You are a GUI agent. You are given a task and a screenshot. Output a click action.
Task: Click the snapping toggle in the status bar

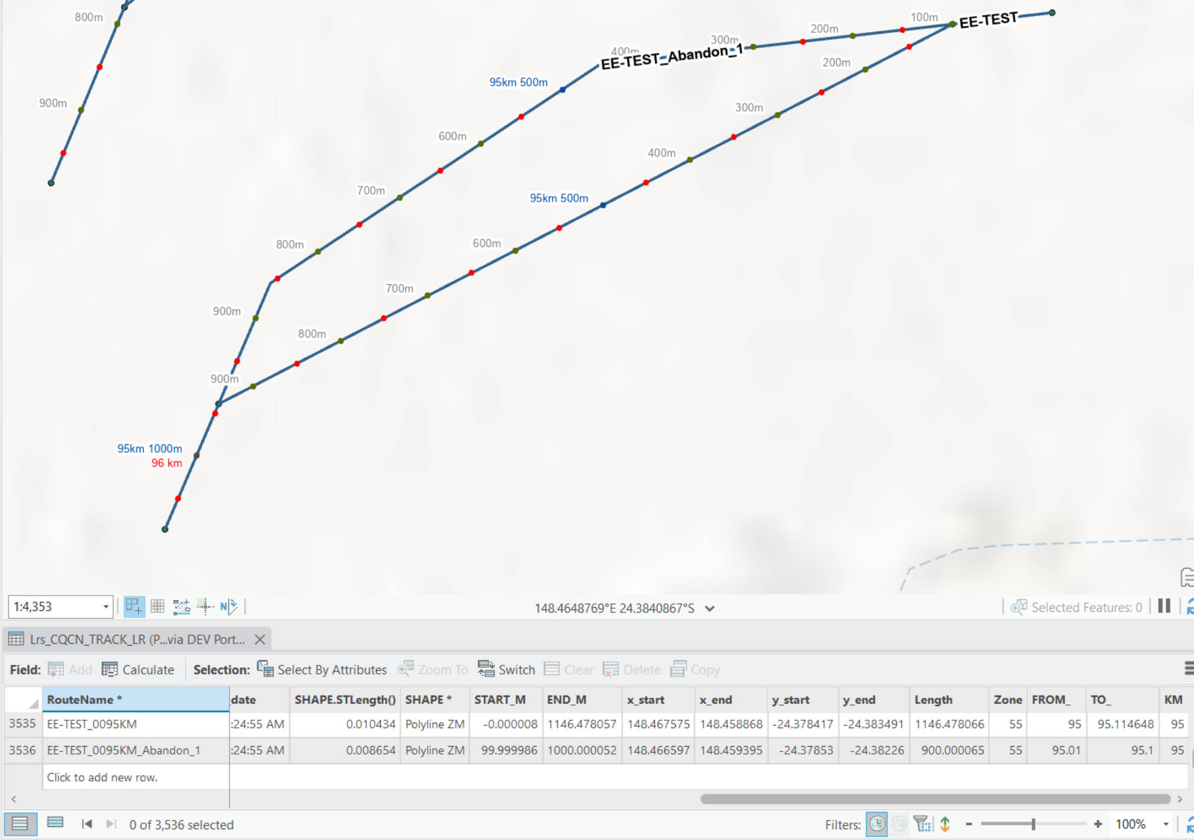pos(205,606)
